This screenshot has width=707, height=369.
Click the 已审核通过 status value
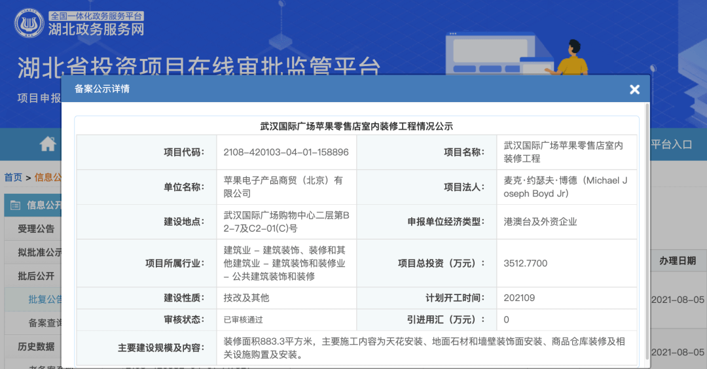[x=243, y=319]
